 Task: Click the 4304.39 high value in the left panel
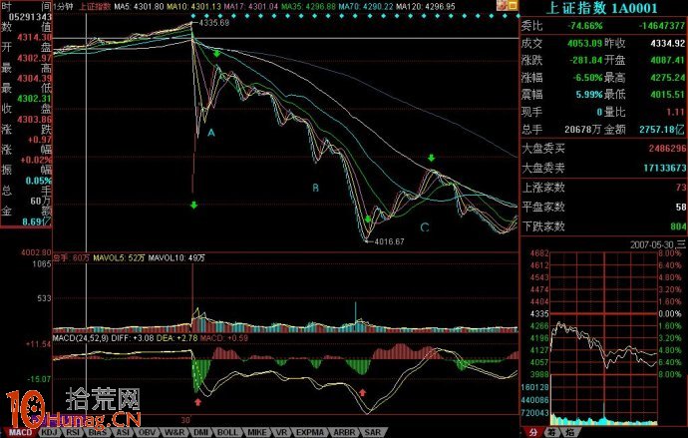point(34,79)
